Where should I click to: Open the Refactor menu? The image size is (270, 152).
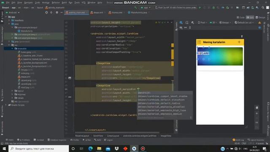coord(56,3)
